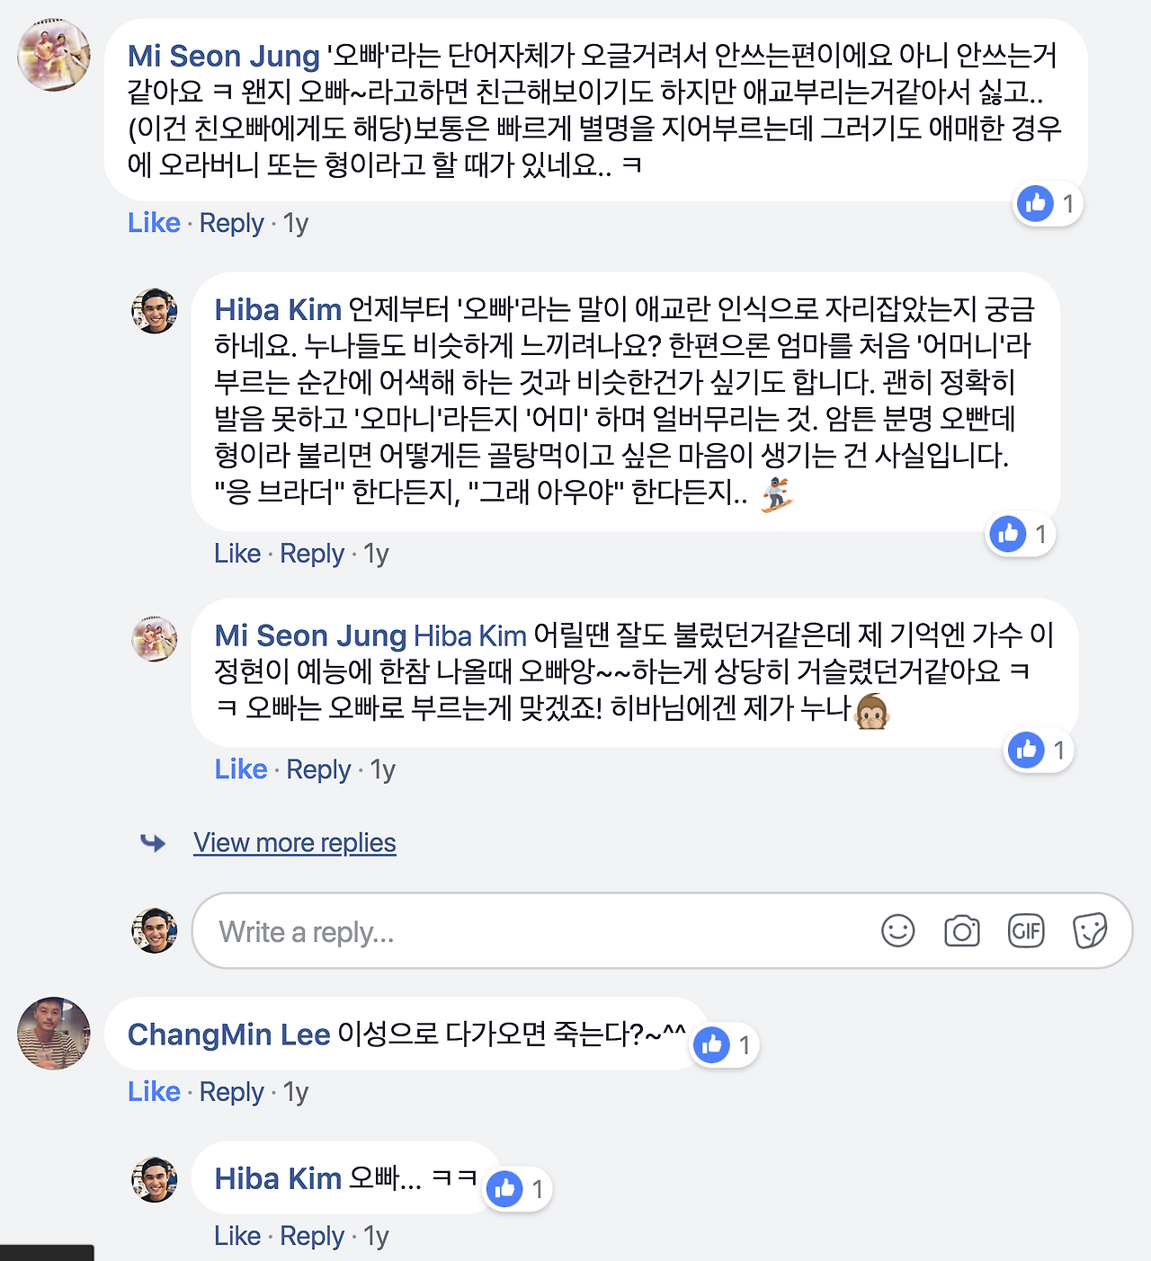Click Hiba Kim's avatar beside the reply box
The height and width of the screenshot is (1261, 1151).
(155, 931)
